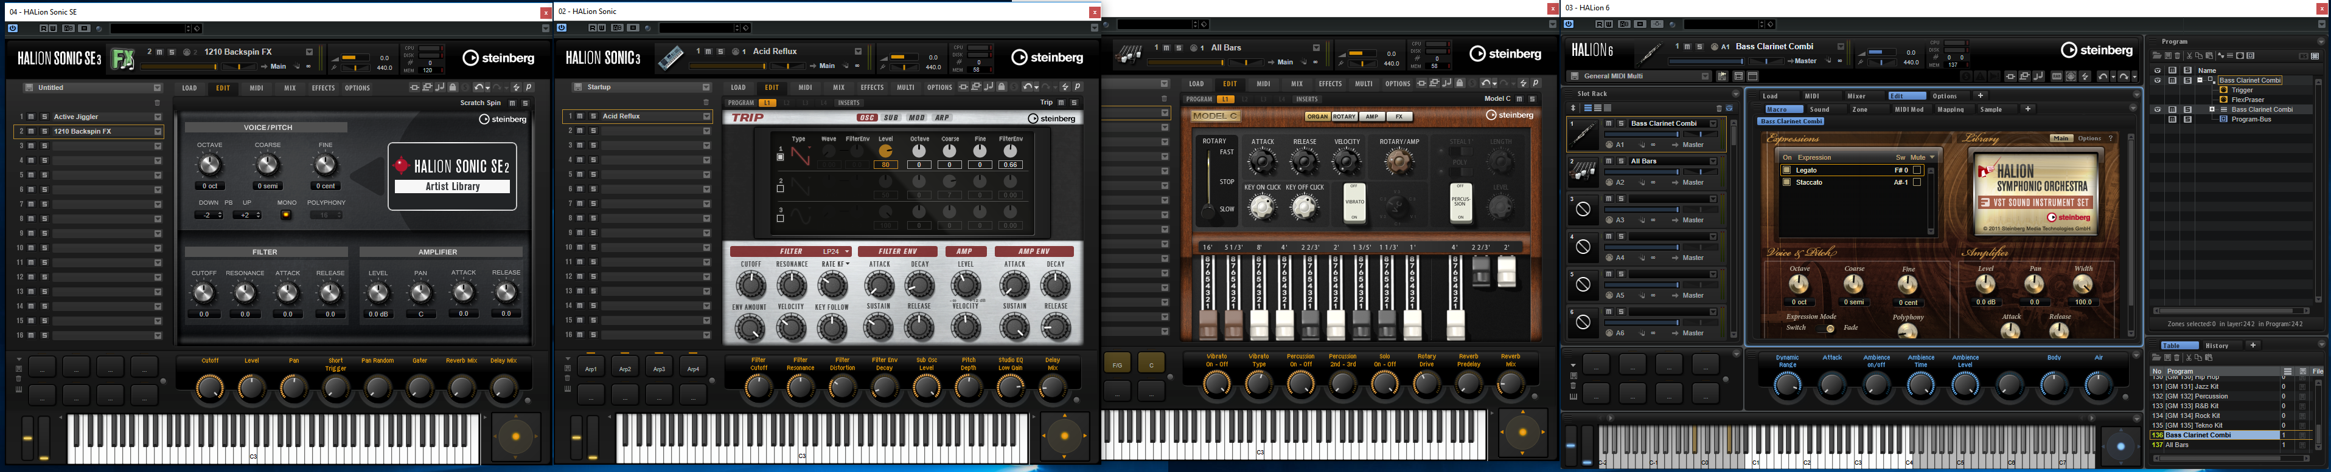Click the Steinberg logo in HALion Sonic SE header
The width and height of the screenshot is (2331, 472).
[x=498, y=58]
